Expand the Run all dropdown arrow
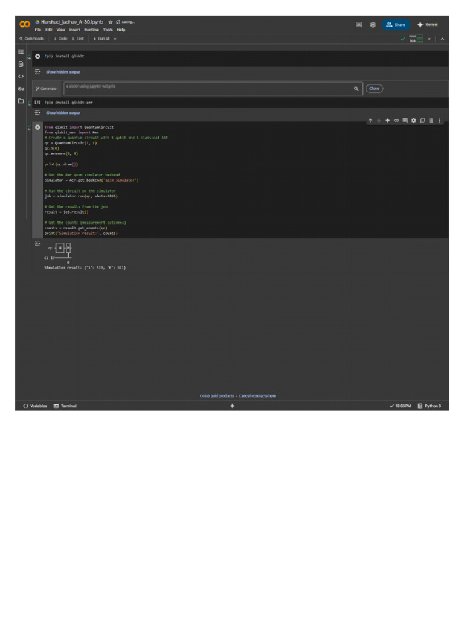 click(x=115, y=39)
